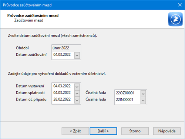Click the Období field showing únor 2022
The width and height of the screenshot is (185, 139).
(x=66, y=48)
